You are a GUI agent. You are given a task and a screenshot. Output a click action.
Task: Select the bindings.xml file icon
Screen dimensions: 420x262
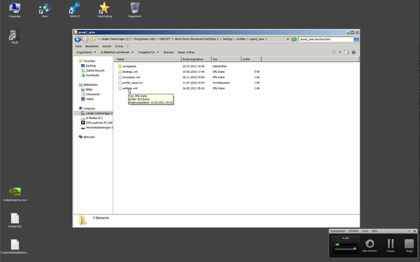(120, 72)
